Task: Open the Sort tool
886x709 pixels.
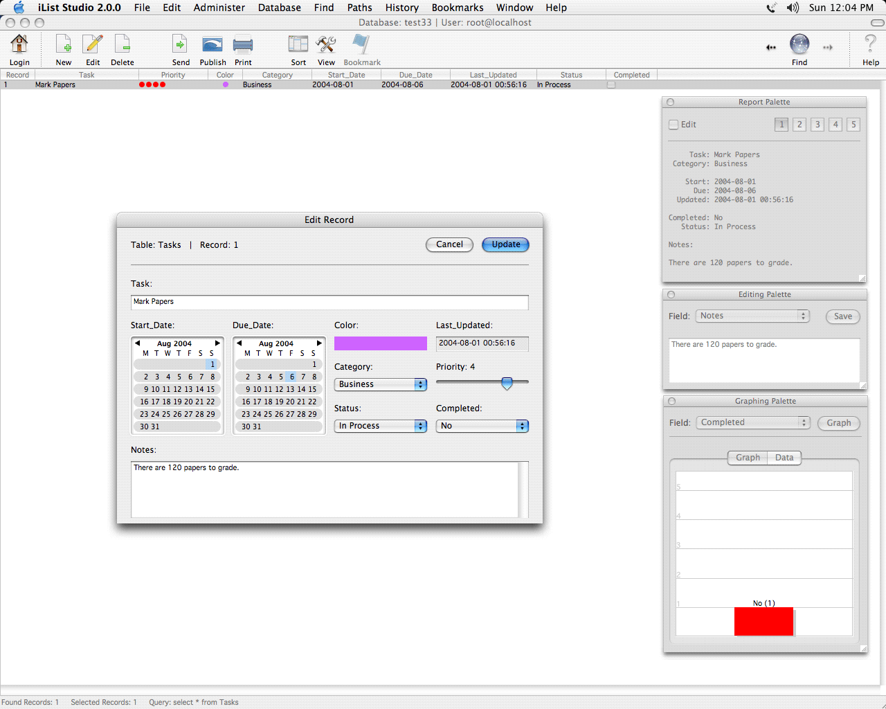Action: [298, 46]
